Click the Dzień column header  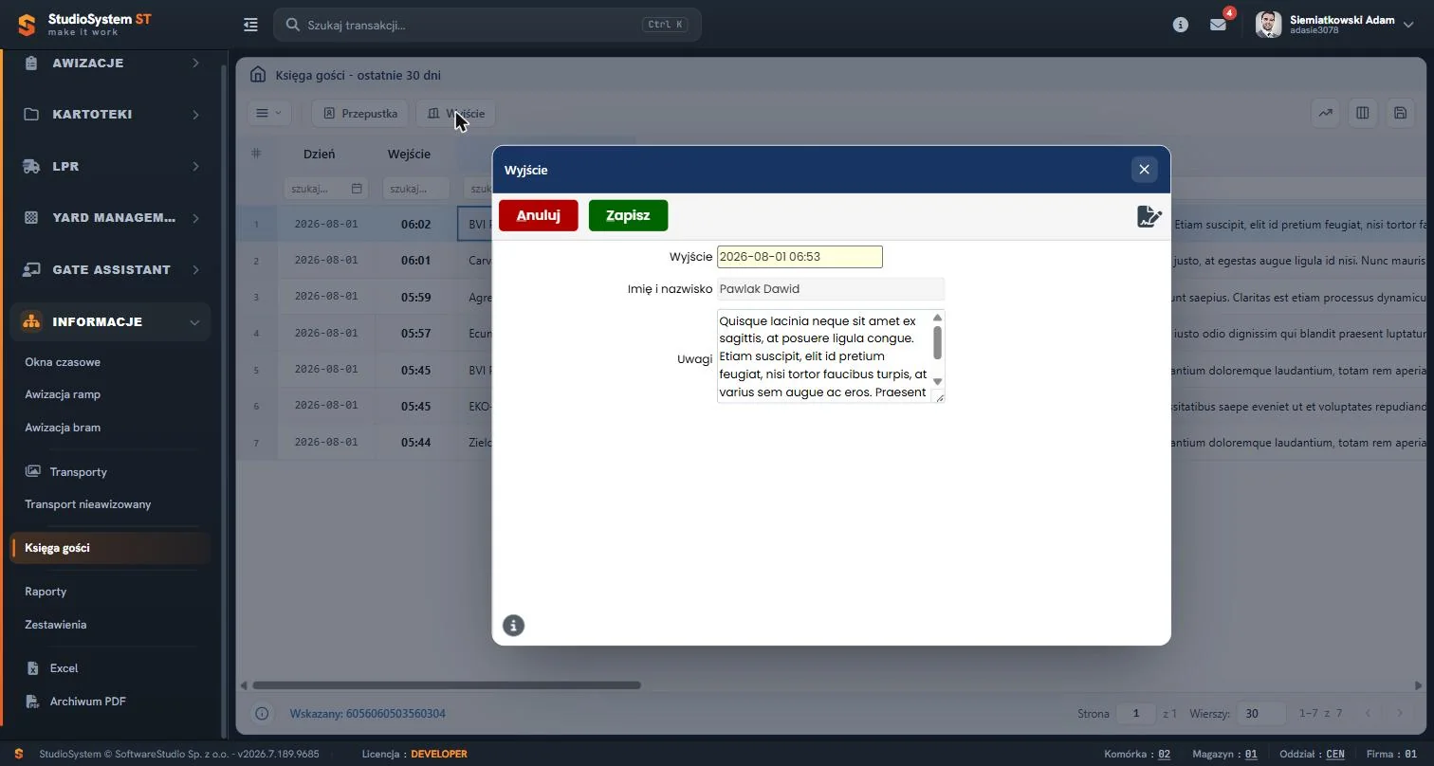click(319, 154)
